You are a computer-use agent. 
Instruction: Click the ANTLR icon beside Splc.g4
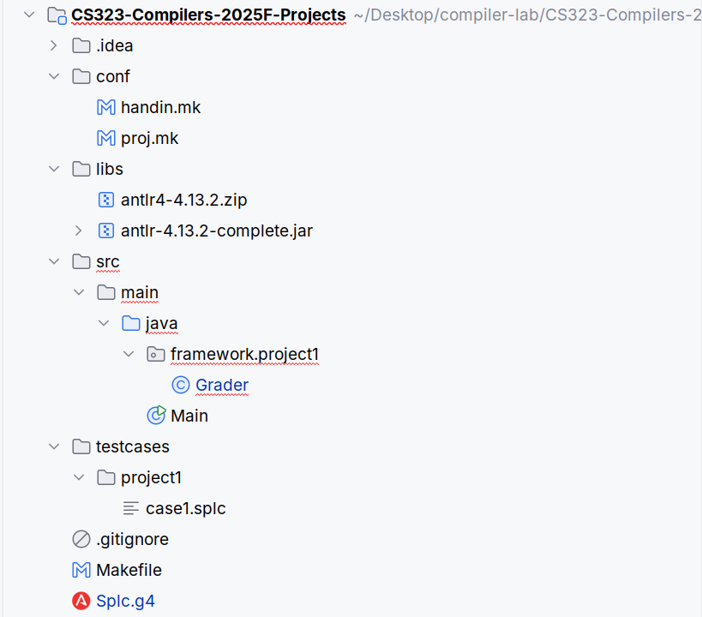click(81, 601)
